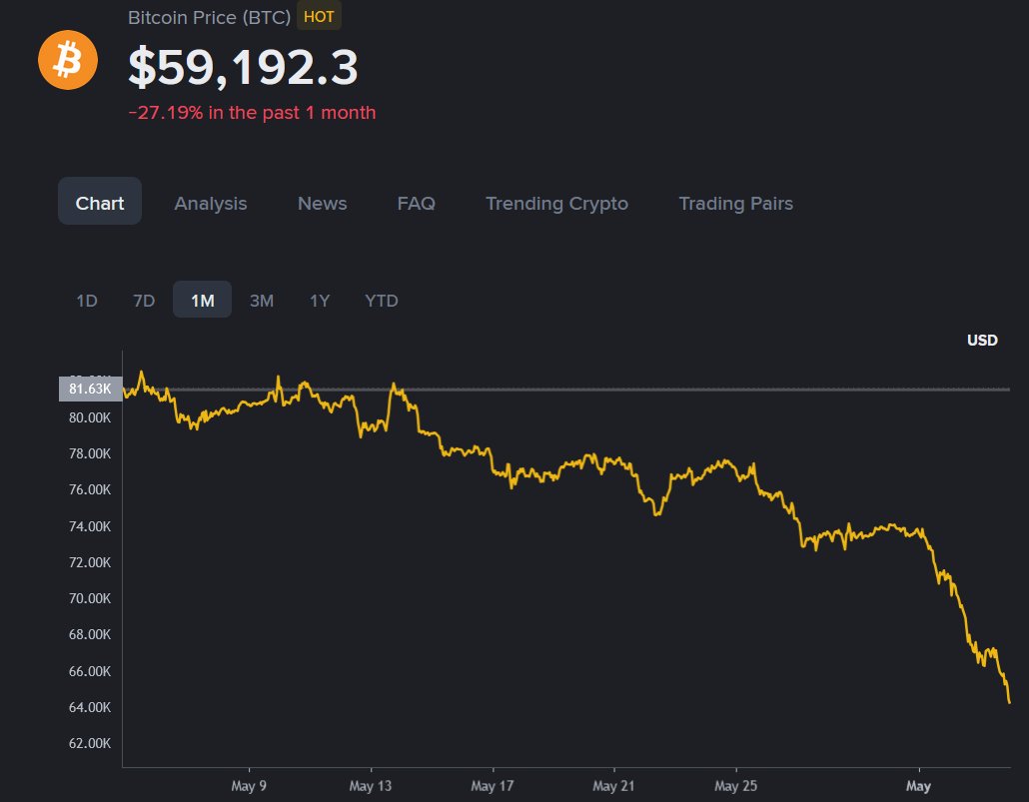The width and height of the screenshot is (1029, 802).
Task: Click the 68.00K y-axis label
Action: (x=90, y=634)
